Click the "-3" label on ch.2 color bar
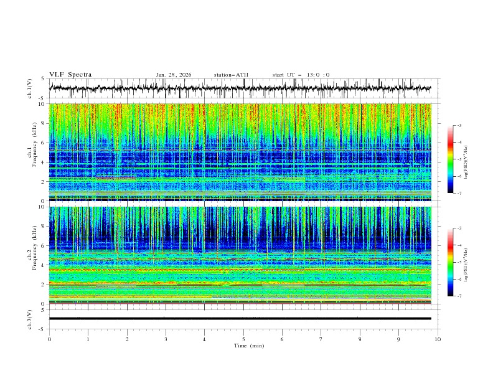 pyautogui.click(x=459, y=228)
